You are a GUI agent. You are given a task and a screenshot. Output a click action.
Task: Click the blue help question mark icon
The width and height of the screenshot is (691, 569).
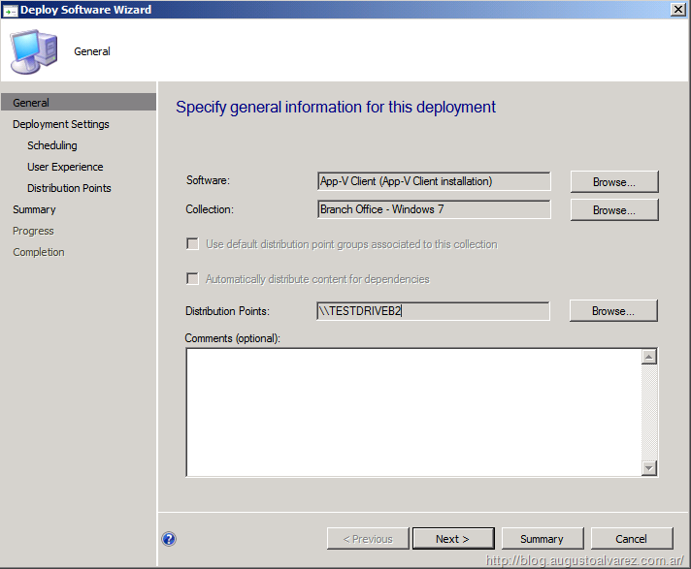pos(169,539)
